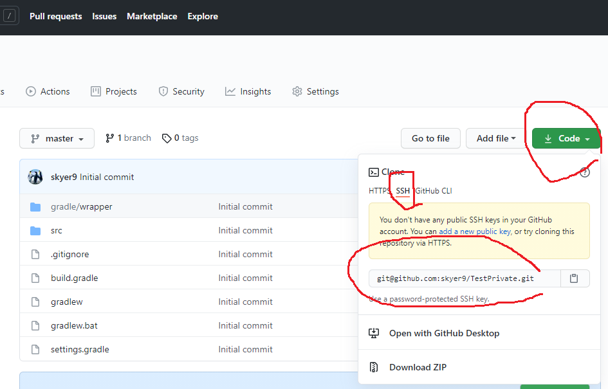Screen dimensions: 608x389
Task: Go to Issues in top navigation
Action: pyautogui.click(x=104, y=16)
